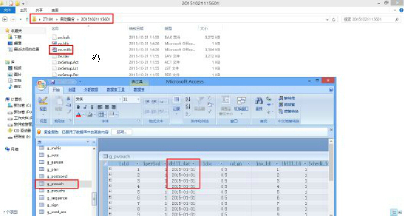Click the Switch Windows (切换窗口) icon
Screen dimensions: 405x216
(x=241, y=101)
